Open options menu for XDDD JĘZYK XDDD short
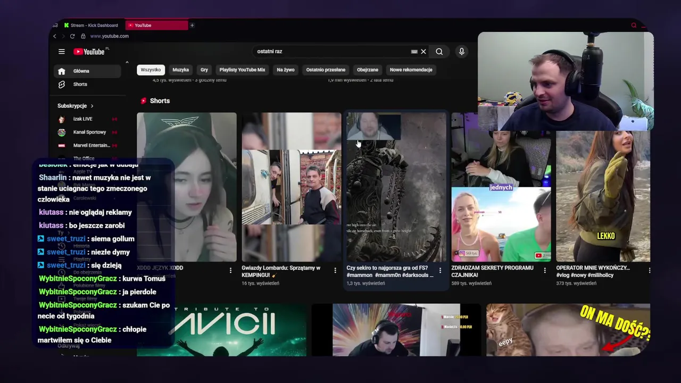Image resolution: width=681 pixels, height=383 pixels. 230,270
